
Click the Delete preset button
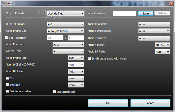coord(162,13)
